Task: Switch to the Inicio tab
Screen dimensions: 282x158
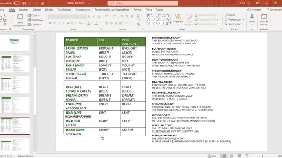Action: (12, 10)
